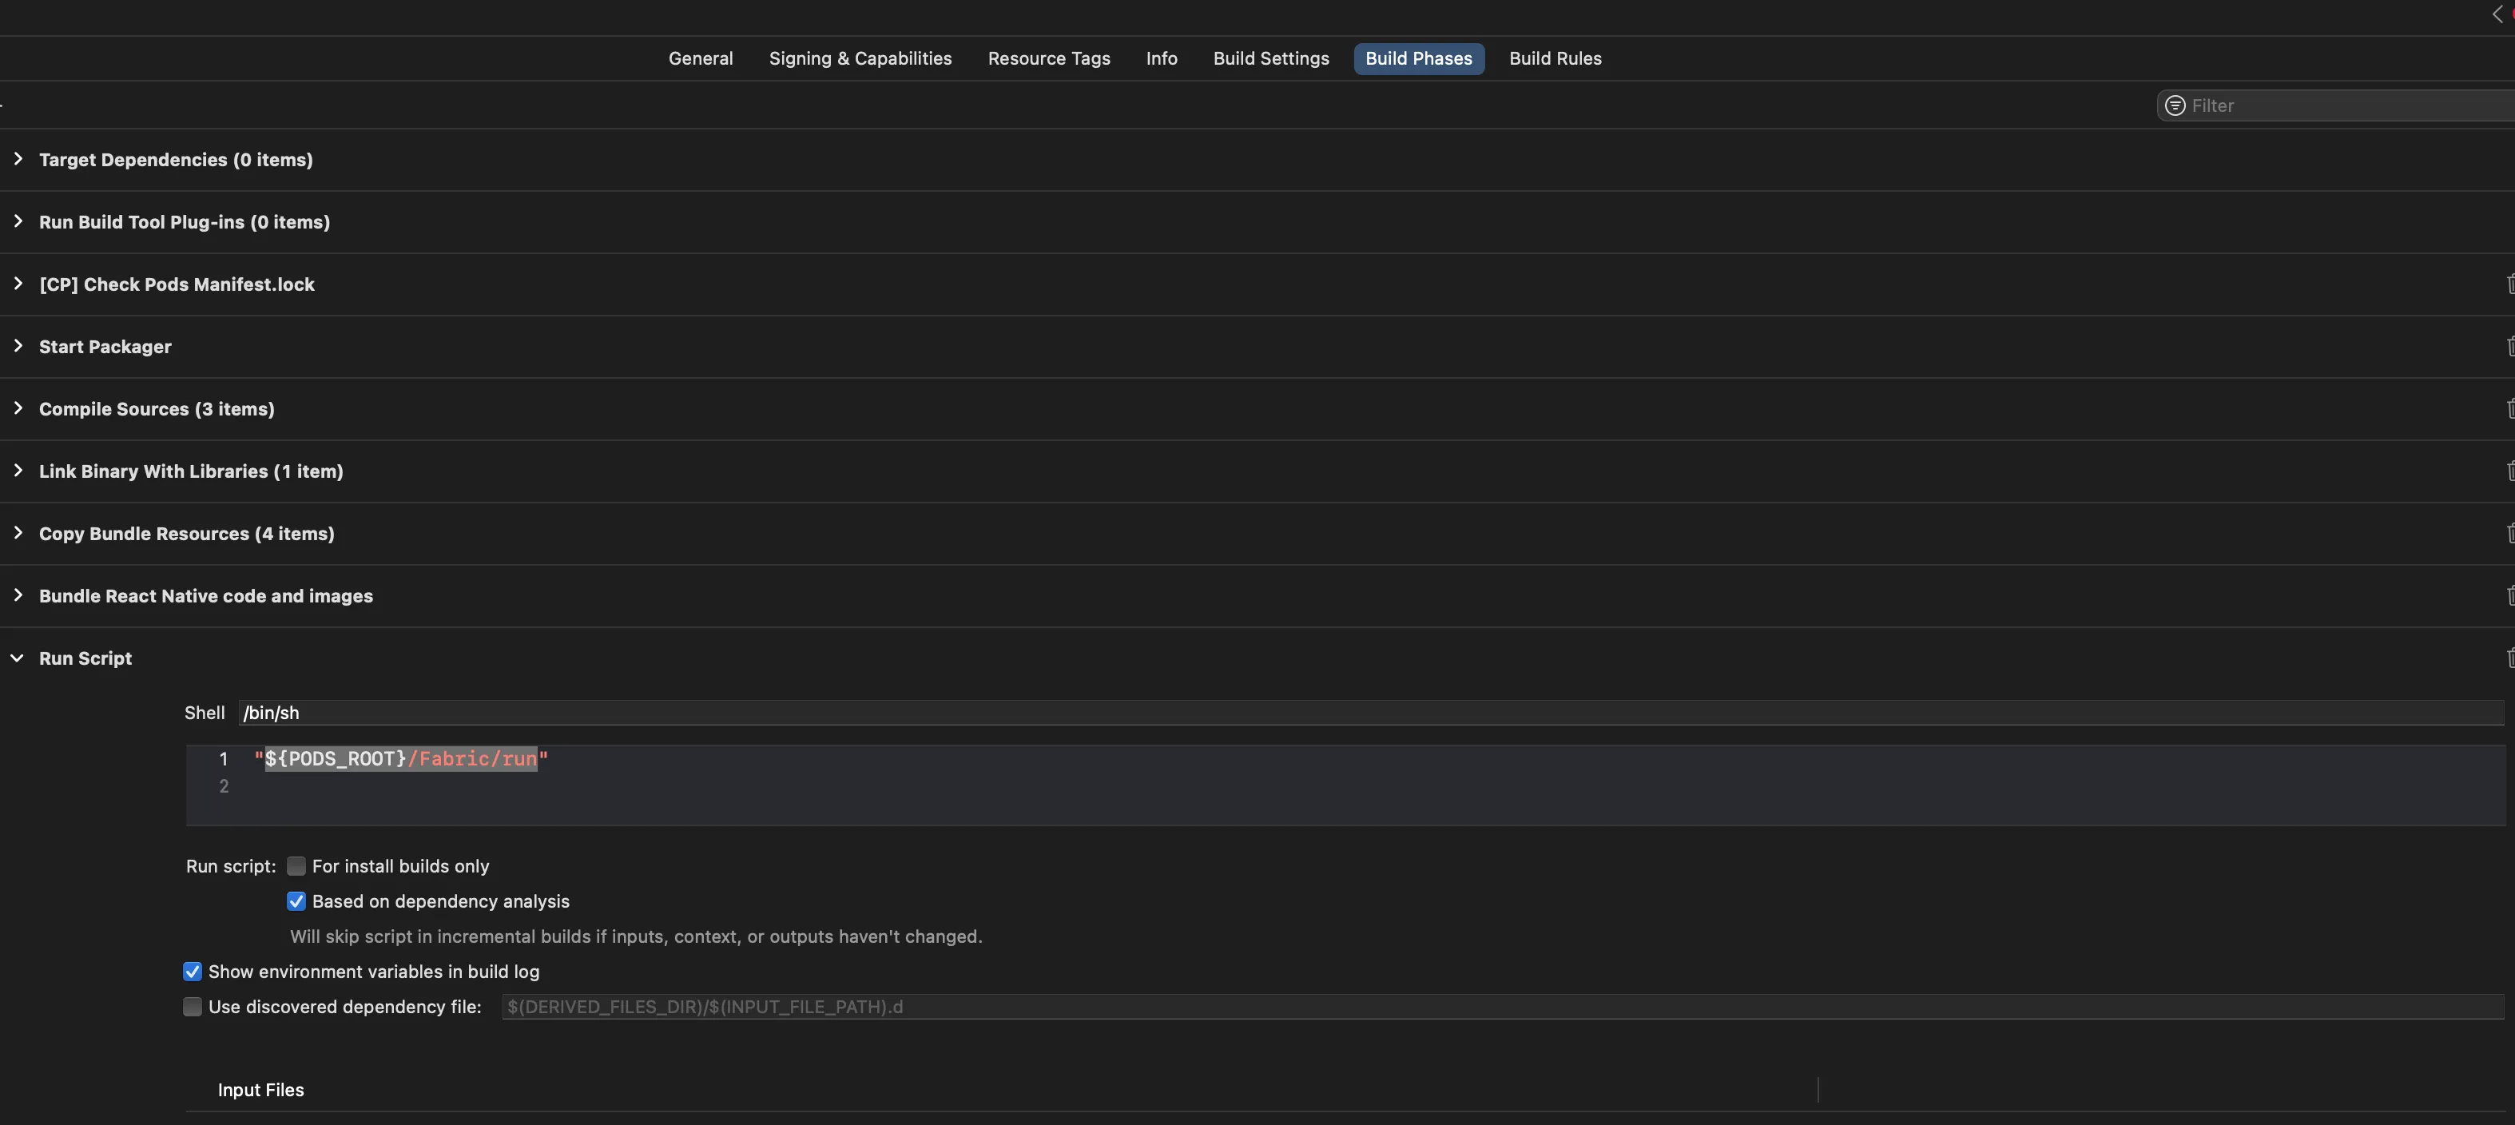Uncheck Based on dependency analysis
Image resolution: width=2515 pixels, height=1125 pixels.
(296, 901)
